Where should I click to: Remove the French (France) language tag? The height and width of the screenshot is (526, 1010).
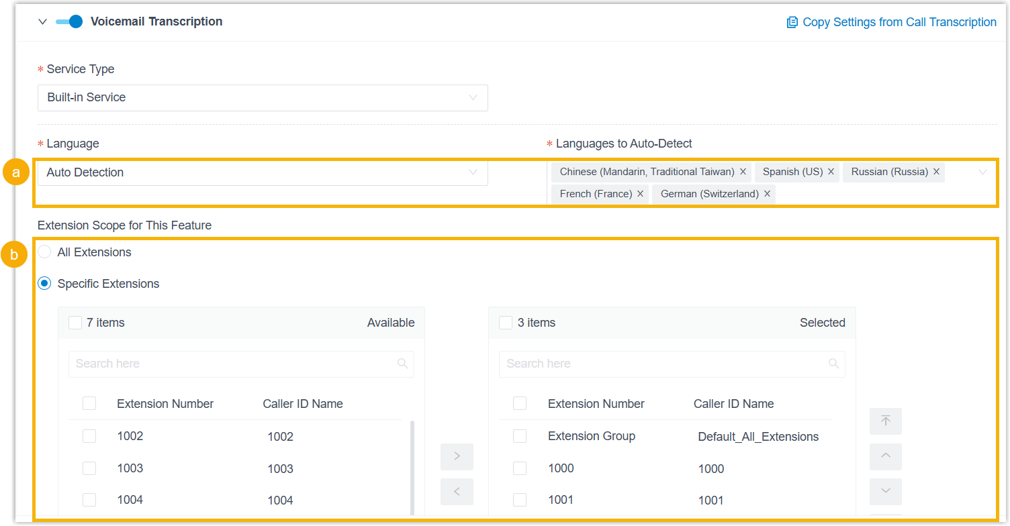pyautogui.click(x=640, y=194)
